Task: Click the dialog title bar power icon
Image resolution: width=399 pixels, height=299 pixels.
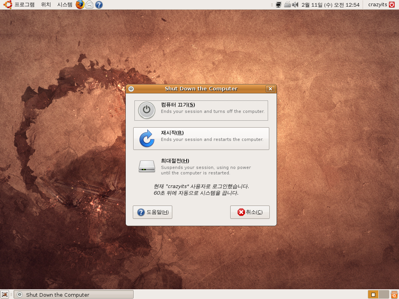Action: click(x=131, y=89)
